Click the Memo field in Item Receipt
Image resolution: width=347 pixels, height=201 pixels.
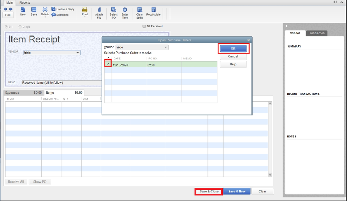tap(61, 83)
